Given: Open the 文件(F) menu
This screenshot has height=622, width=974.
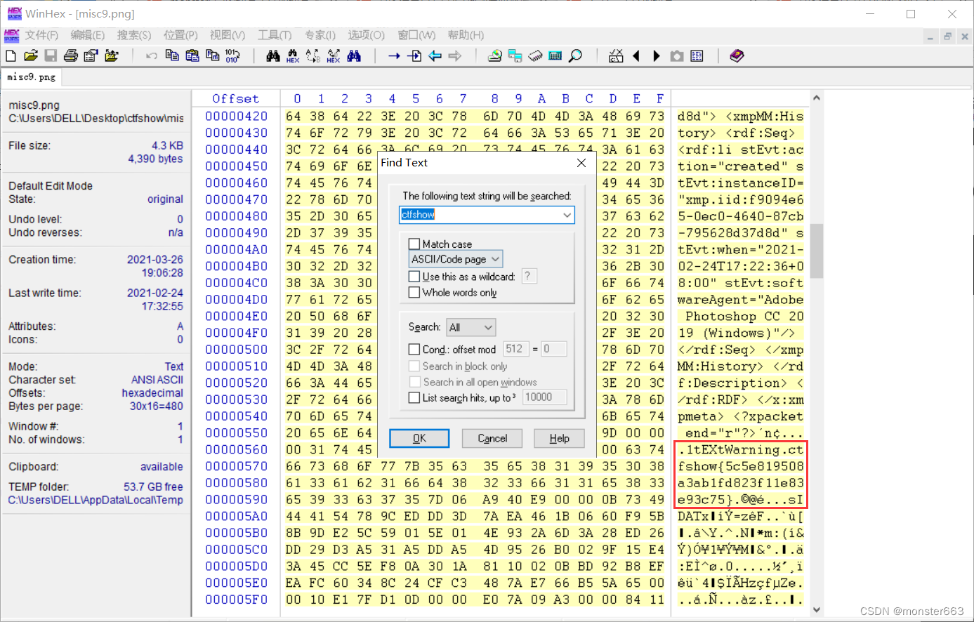Looking at the screenshot, I should (41, 35).
